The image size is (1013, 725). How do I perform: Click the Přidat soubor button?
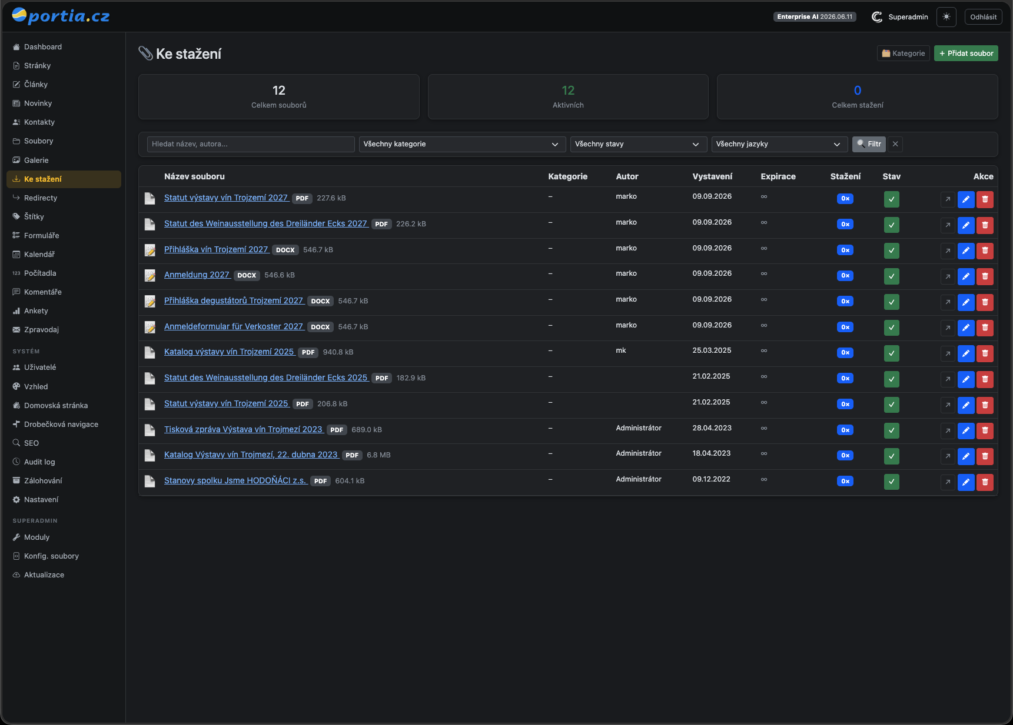[966, 54]
